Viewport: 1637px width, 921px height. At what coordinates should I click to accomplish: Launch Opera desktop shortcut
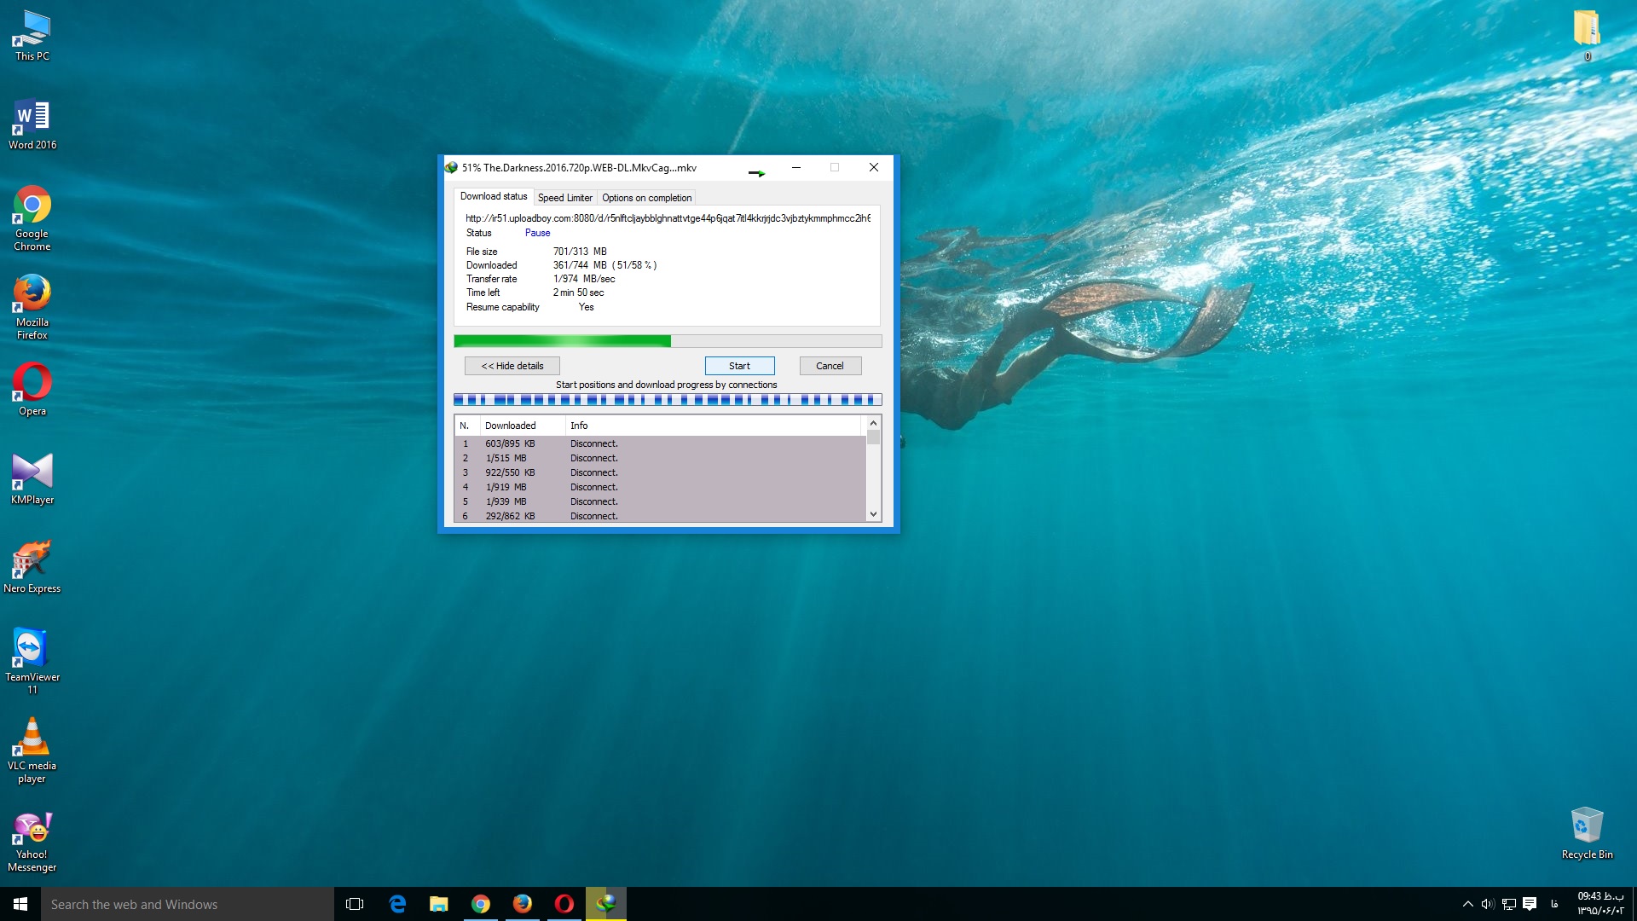[32, 390]
